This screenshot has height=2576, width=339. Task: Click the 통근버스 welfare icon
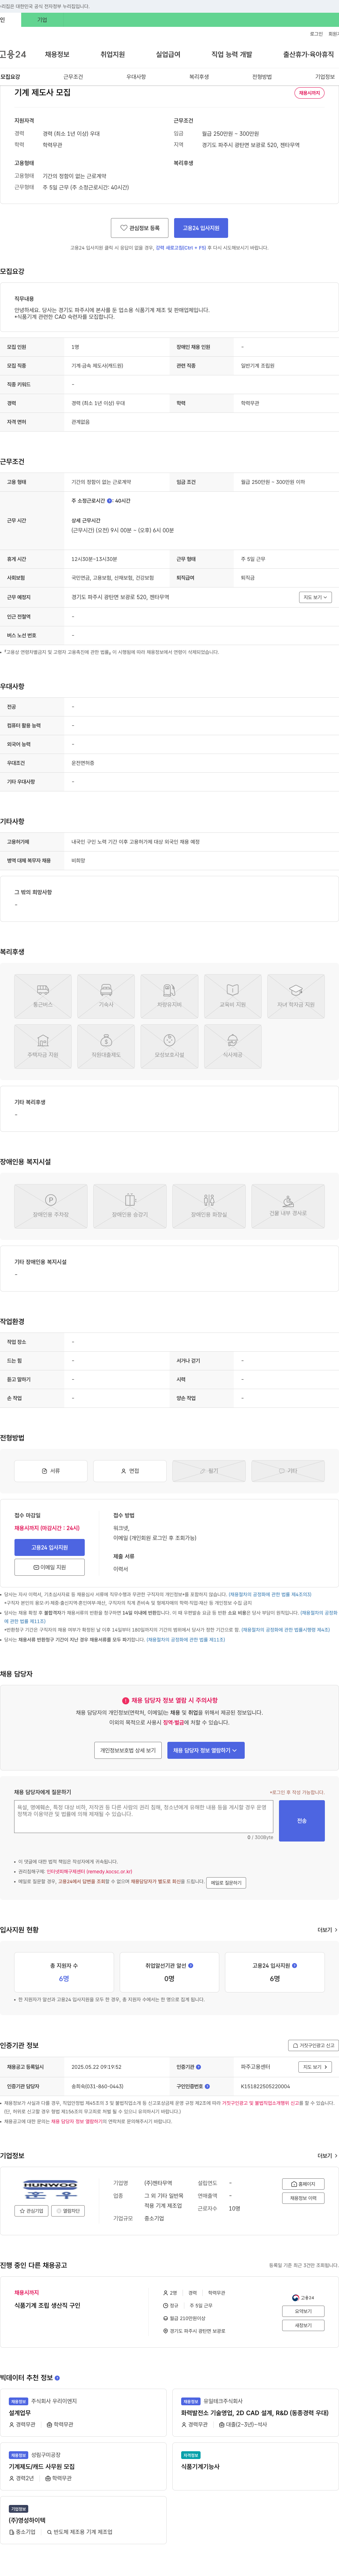tap(43, 996)
